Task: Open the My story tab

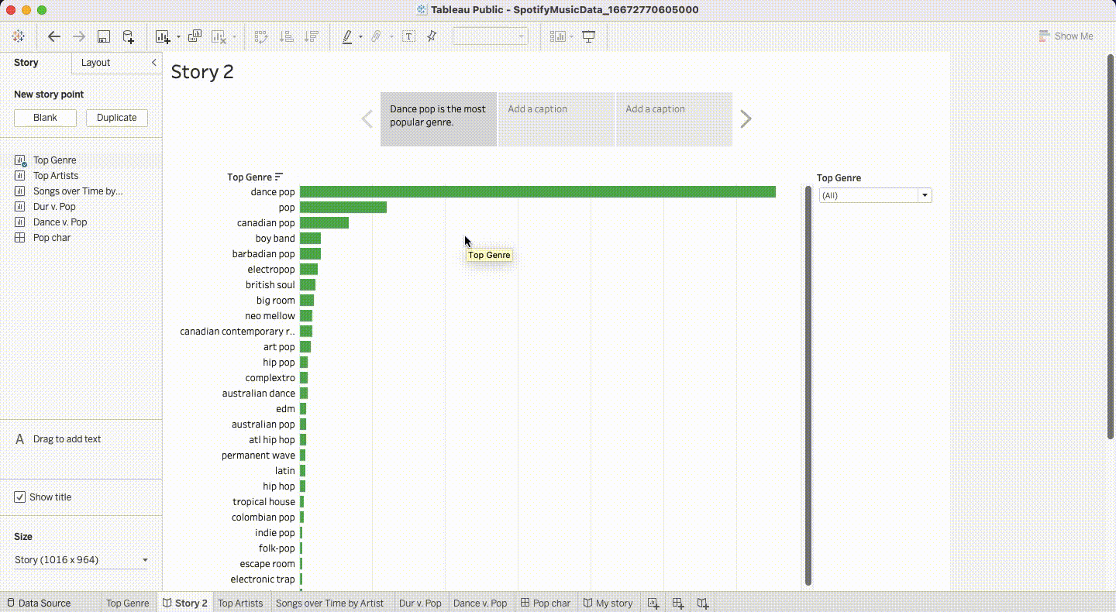Action: 607,603
